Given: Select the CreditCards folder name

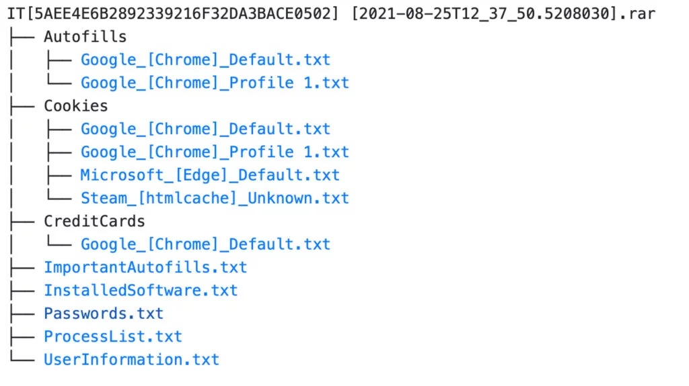Looking at the screenshot, I should click(x=94, y=221).
